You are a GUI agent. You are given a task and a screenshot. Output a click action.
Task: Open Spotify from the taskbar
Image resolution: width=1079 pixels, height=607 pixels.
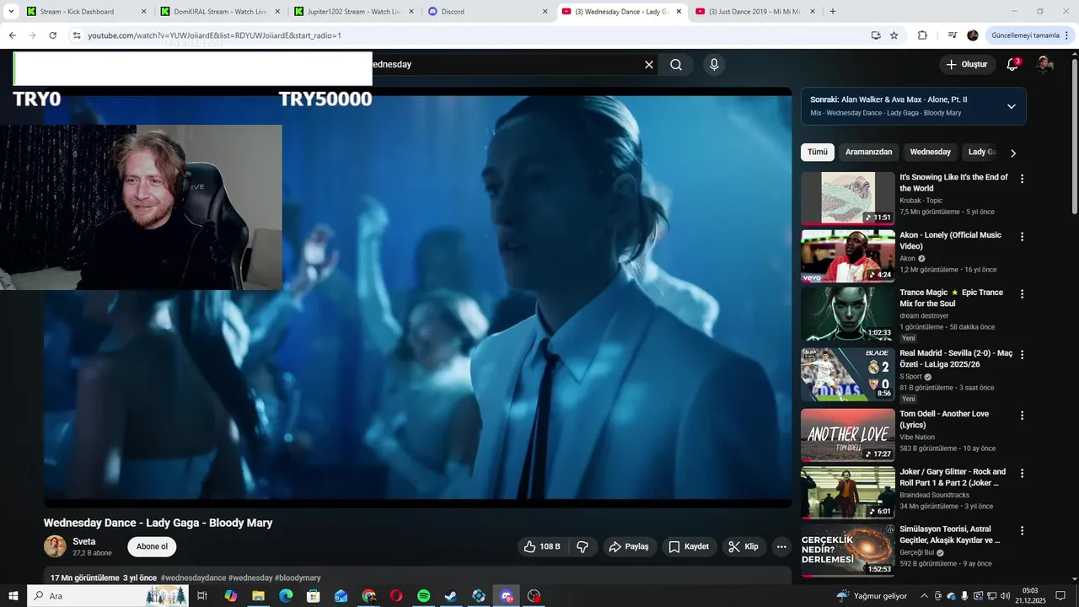click(424, 596)
